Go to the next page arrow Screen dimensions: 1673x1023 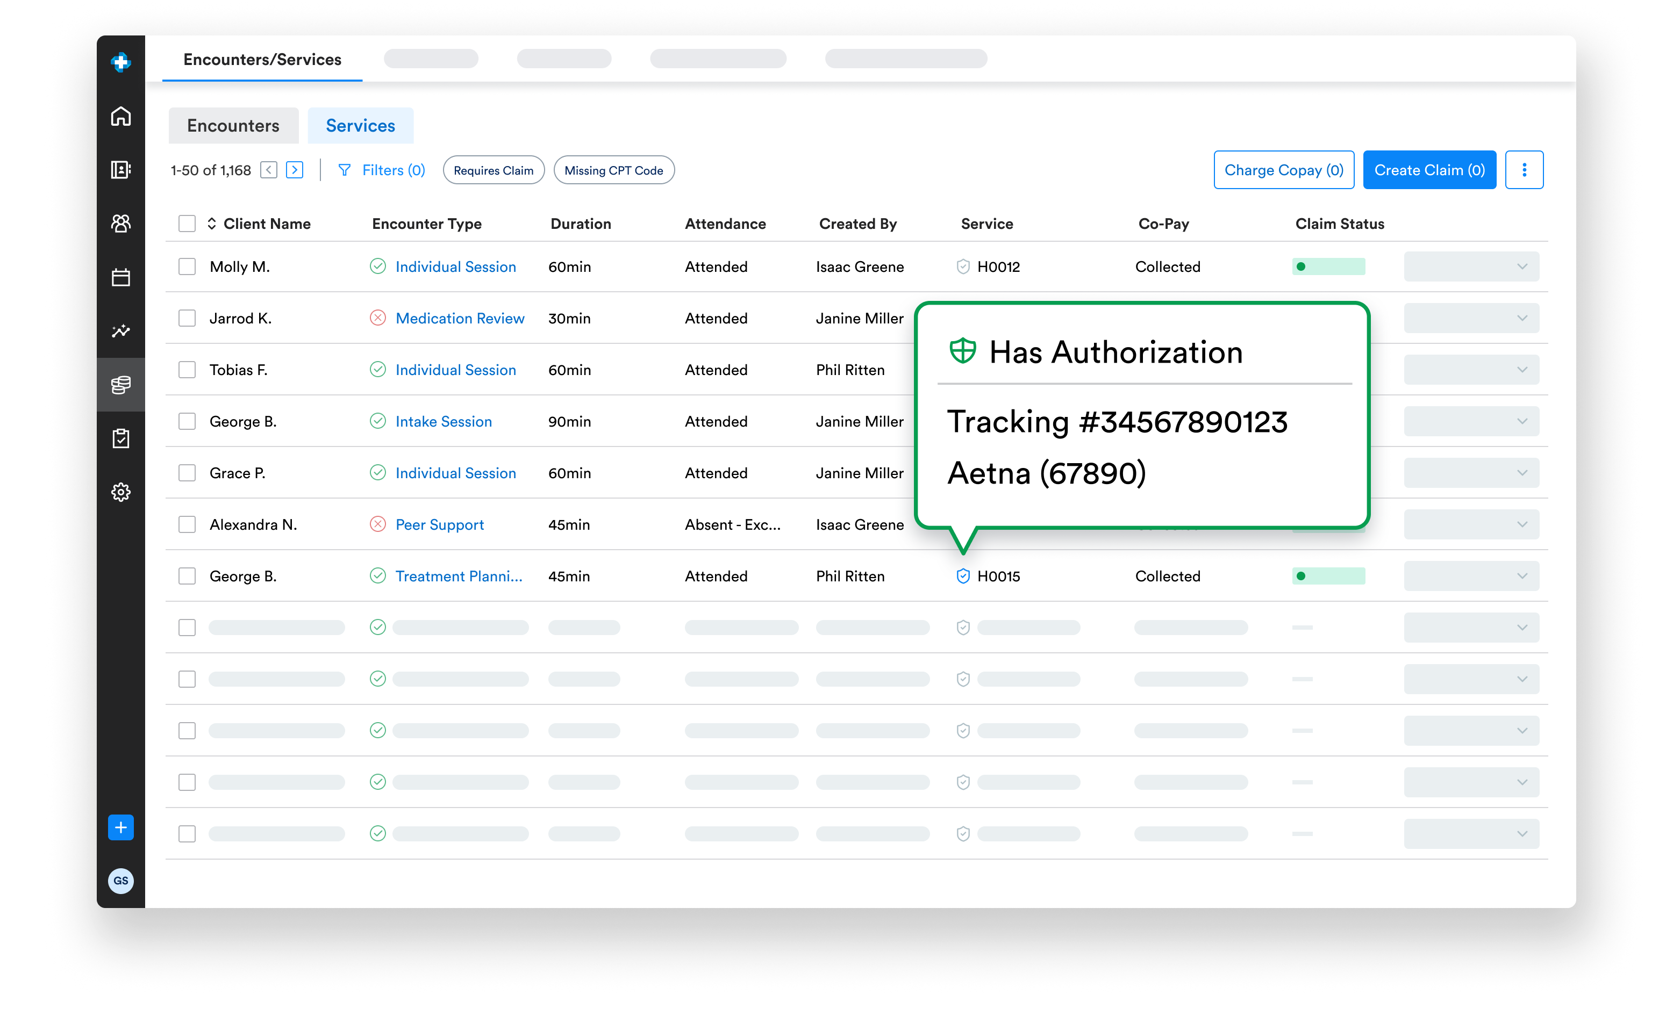[295, 170]
